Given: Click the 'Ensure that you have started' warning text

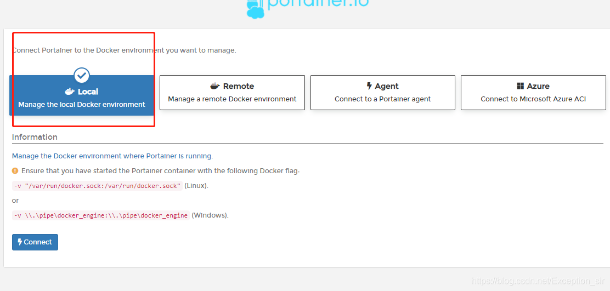Looking at the screenshot, I should pos(161,171).
